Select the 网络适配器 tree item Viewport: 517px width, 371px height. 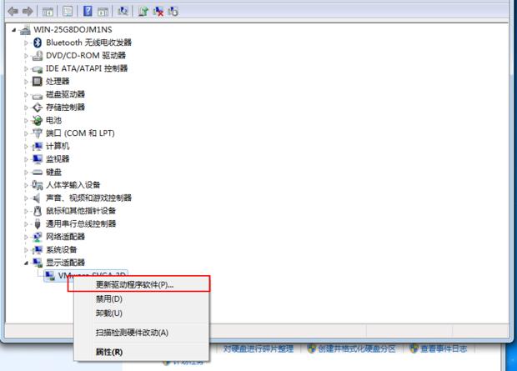coord(65,237)
